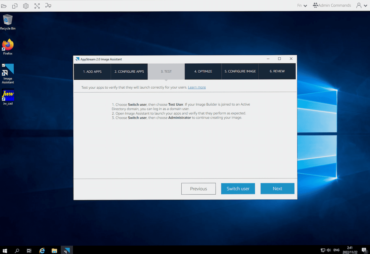370x254 pixels.
Task: Open the Learn more link
Action: (x=197, y=87)
